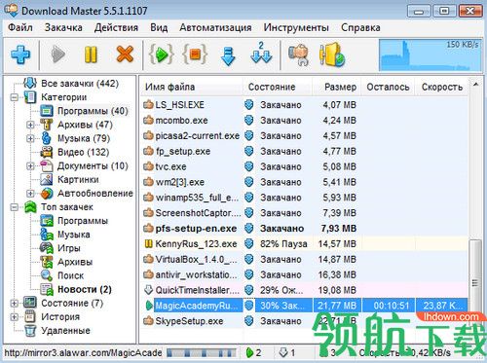Expand the Состояние (7) node

tap(15, 303)
